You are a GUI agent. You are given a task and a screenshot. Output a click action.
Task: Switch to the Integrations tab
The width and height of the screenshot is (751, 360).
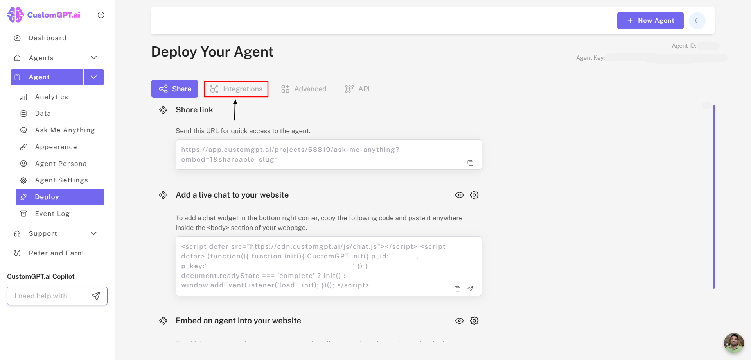click(x=236, y=89)
